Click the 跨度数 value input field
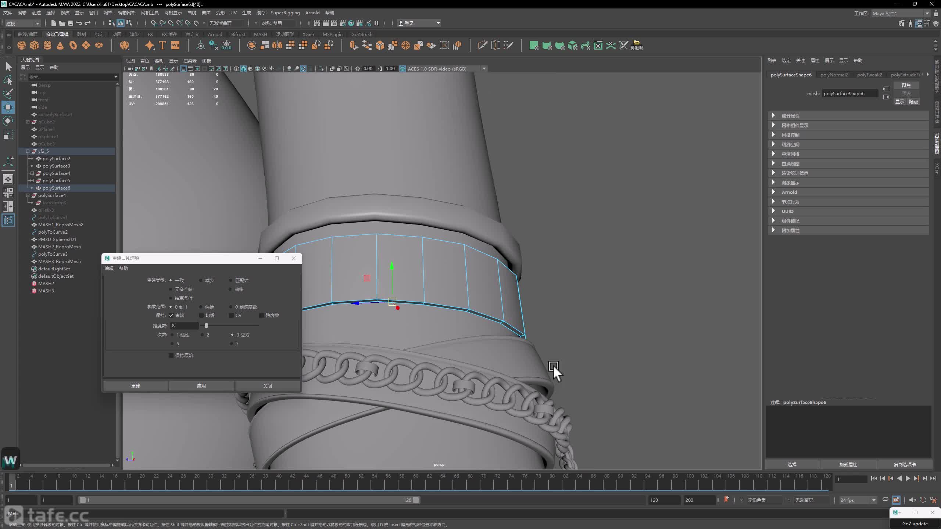 [x=185, y=325]
